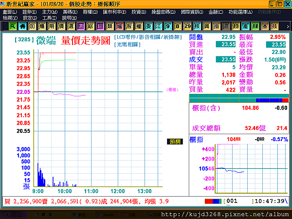The image size is (292, 219).
Task: Click the 微端 stock name
Action: point(46,40)
